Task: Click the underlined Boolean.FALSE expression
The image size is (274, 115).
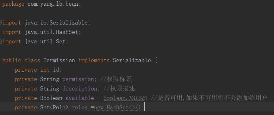Action: point(124,98)
